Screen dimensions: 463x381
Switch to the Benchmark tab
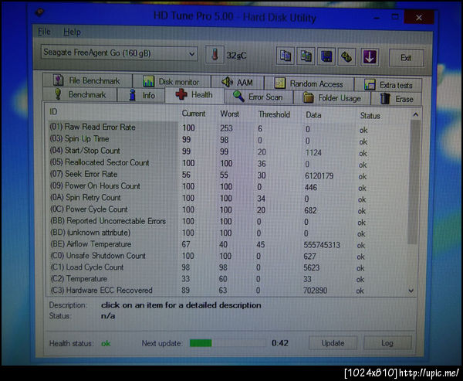pyautogui.click(x=79, y=94)
